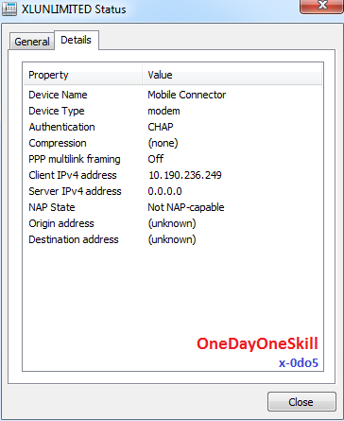Click the Property column header

click(82, 75)
